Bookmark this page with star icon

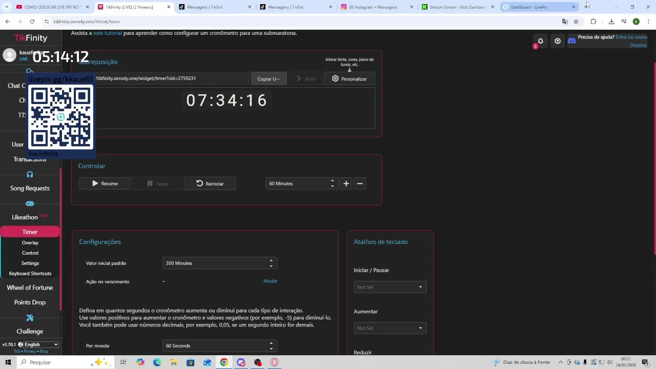[576, 22]
